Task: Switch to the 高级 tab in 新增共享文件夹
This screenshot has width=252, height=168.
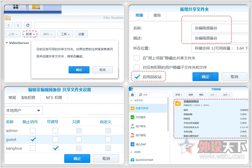Action: [x=157, y=15]
